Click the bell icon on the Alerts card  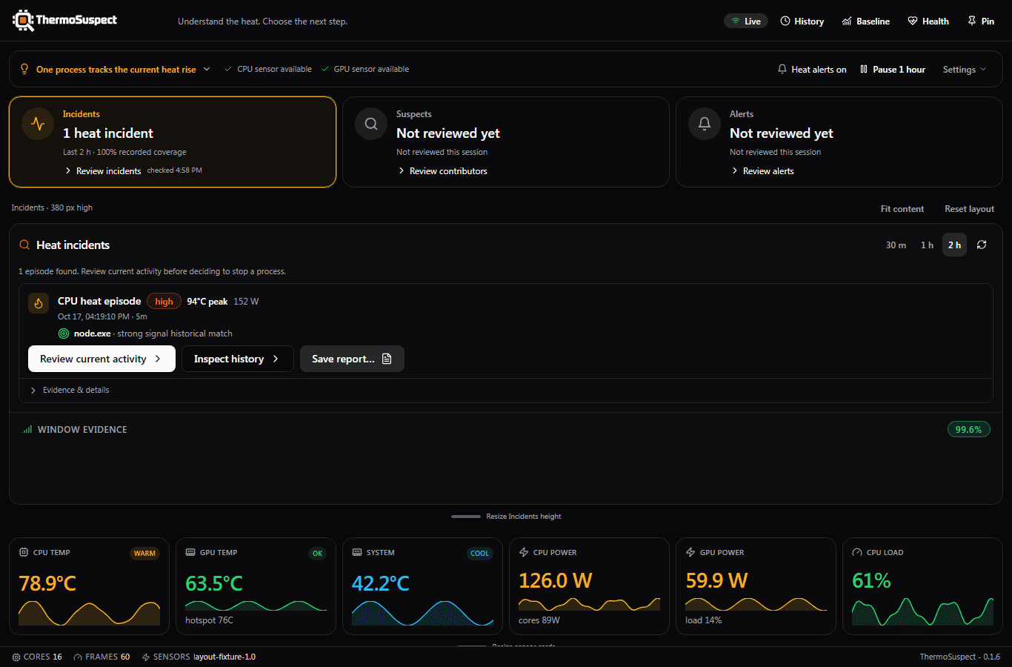(x=705, y=124)
